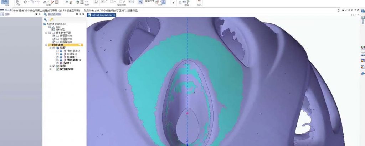The height and width of the screenshot is (146, 365).
Task: Open the PathFinder panel options dropdown
Action: click(x=77, y=14)
